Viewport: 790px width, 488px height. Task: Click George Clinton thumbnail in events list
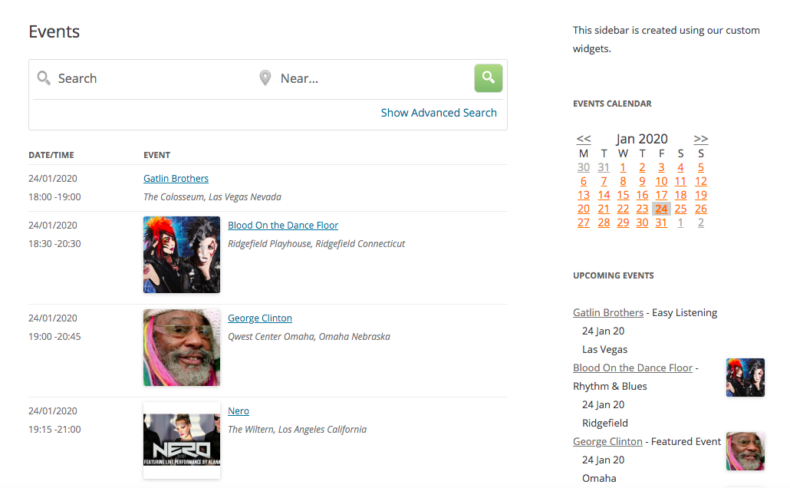(181, 348)
